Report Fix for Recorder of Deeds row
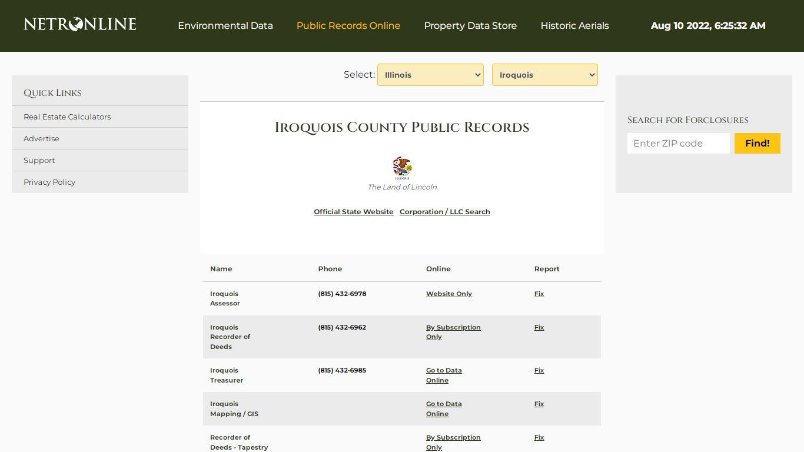Screen dimensions: 804x452 click(x=539, y=327)
